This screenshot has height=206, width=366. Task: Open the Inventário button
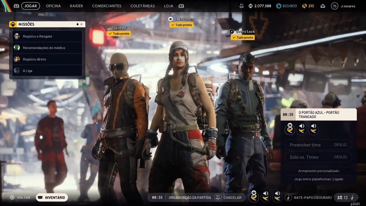coord(52,197)
